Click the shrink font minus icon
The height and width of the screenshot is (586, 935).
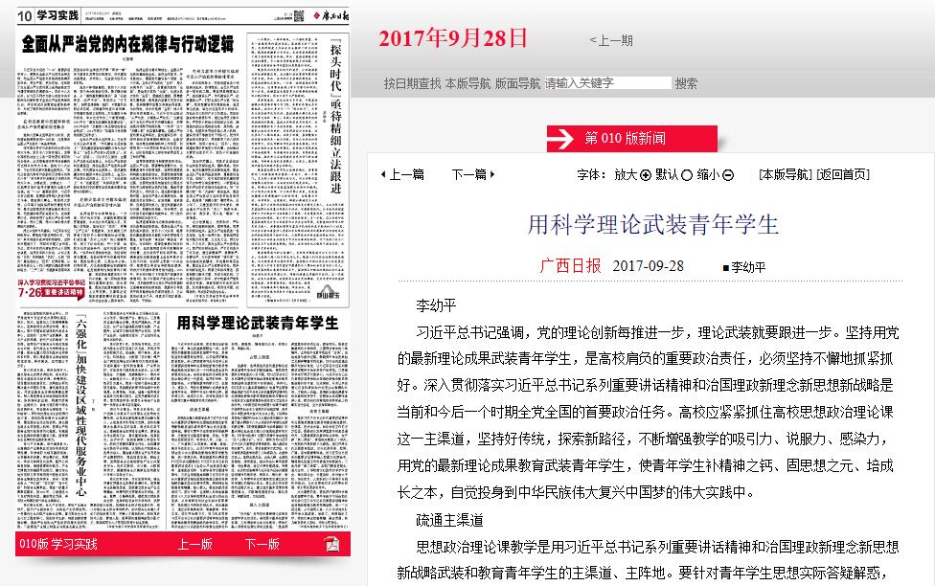(x=728, y=175)
